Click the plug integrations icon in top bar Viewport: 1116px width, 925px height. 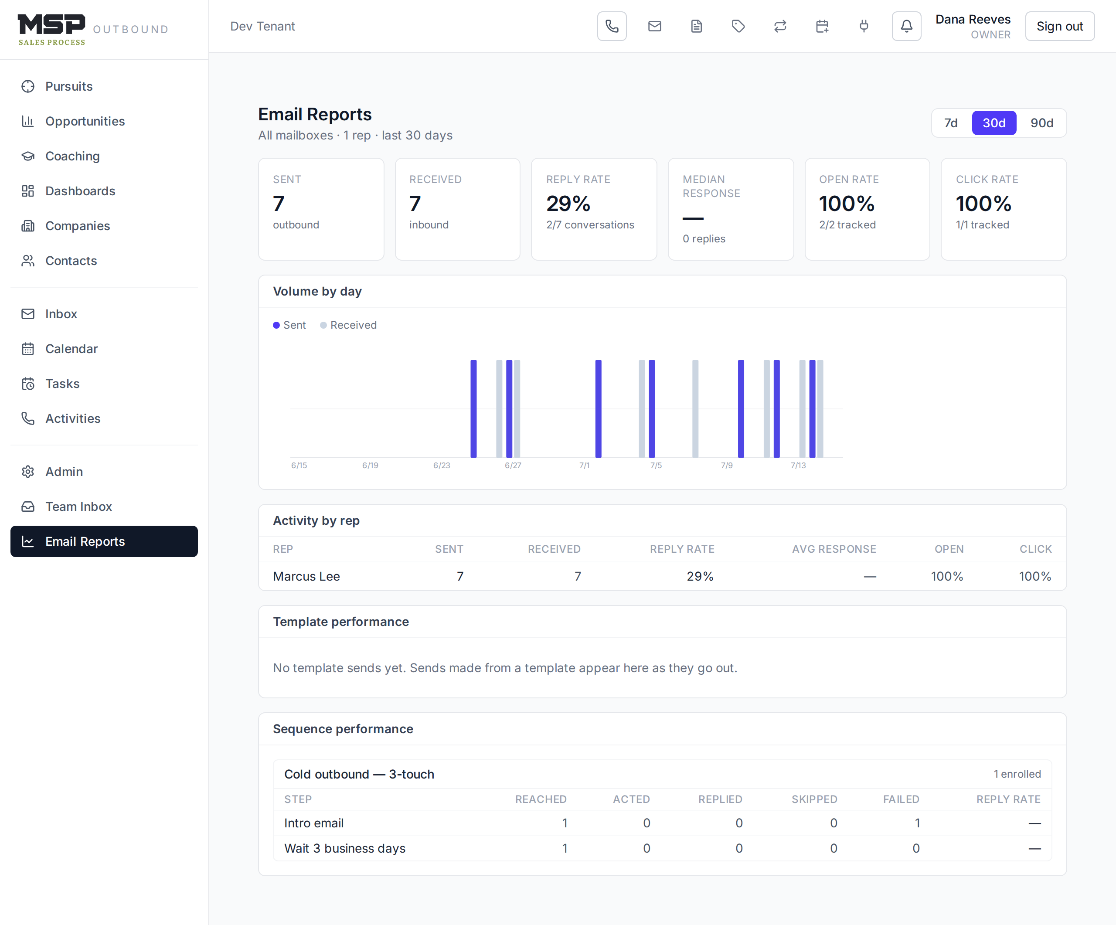(x=864, y=26)
